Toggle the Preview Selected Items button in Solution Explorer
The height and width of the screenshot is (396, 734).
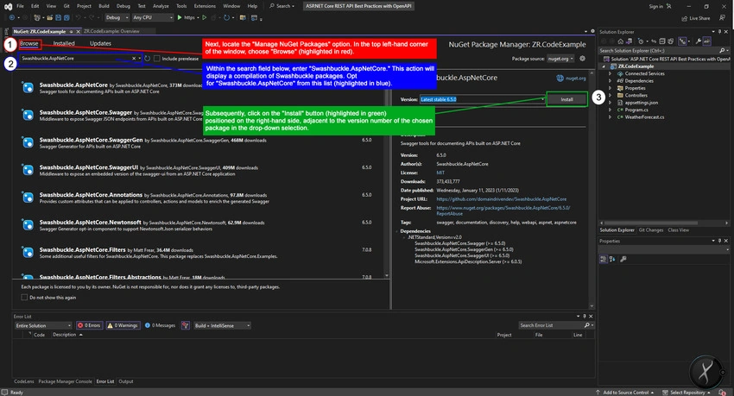707,41
